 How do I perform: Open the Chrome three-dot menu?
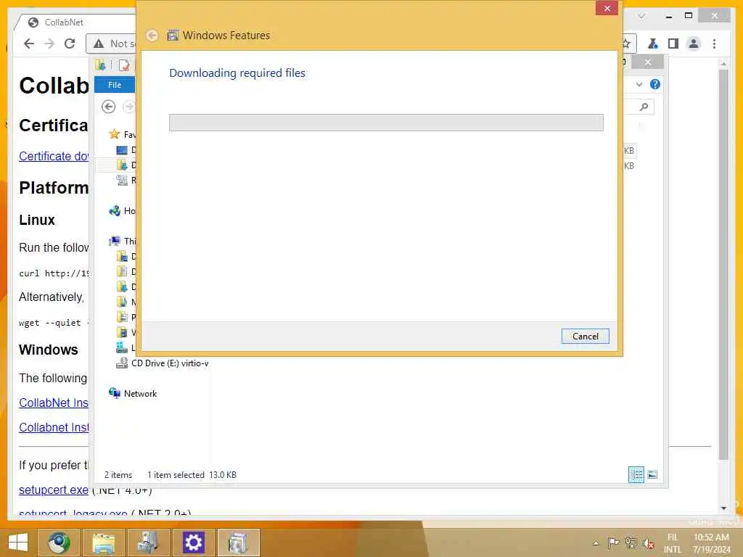tap(714, 44)
